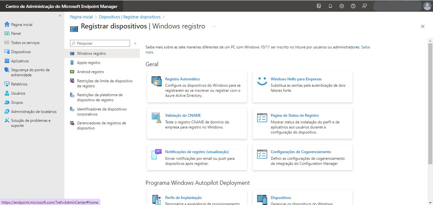This screenshot has width=433, height=205.
Task: Click the Relatórios icon in sidebar
Action: pyautogui.click(x=7, y=84)
